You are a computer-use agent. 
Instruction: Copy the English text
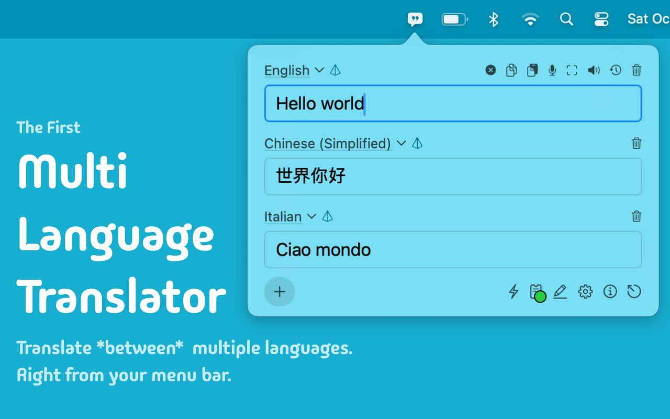tap(511, 70)
